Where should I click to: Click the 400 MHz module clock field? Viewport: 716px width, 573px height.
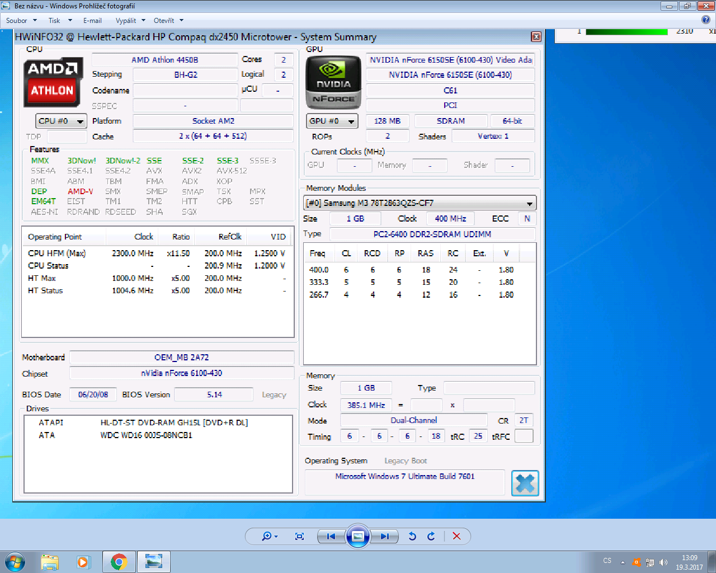tap(450, 218)
